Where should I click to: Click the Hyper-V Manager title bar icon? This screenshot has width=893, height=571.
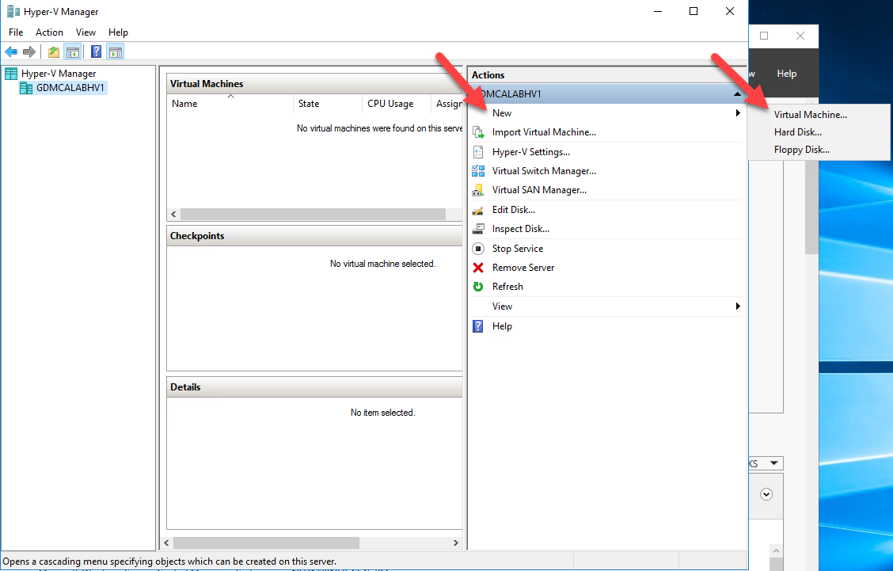pyautogui.click(x=13, y=11)
